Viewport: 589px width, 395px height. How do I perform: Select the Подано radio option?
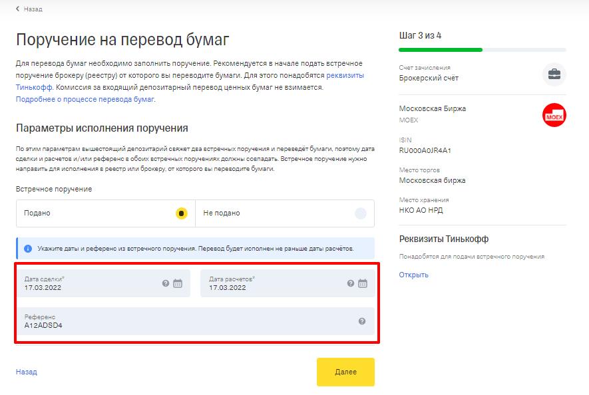(181, 213)
